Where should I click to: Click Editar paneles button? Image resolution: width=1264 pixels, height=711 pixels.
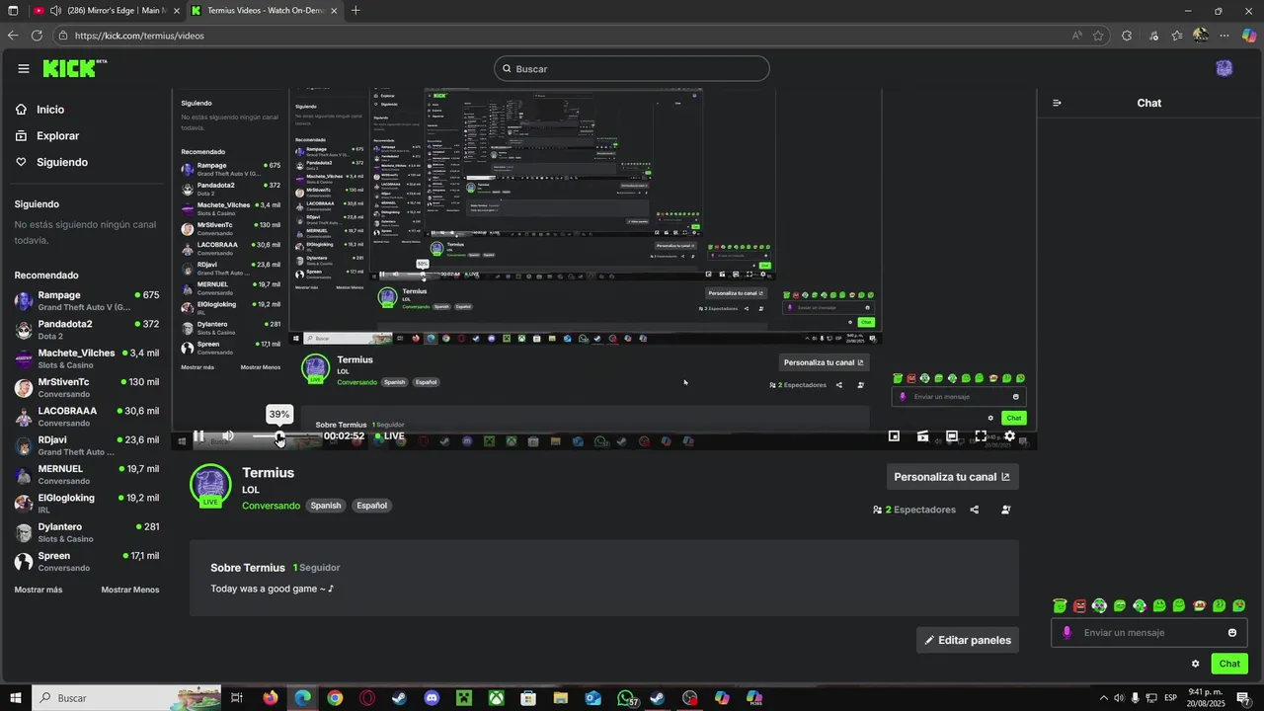[968, 640]
